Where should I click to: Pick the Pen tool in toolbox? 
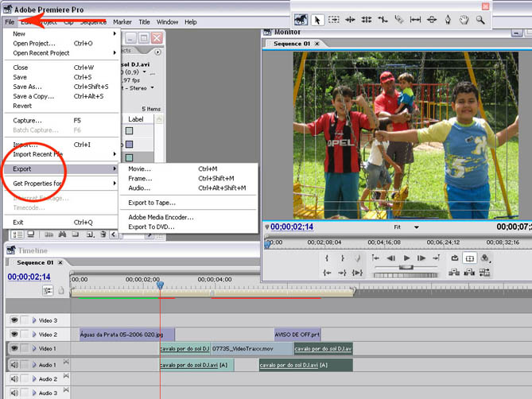pyautogui.click(x=448, y=19)
